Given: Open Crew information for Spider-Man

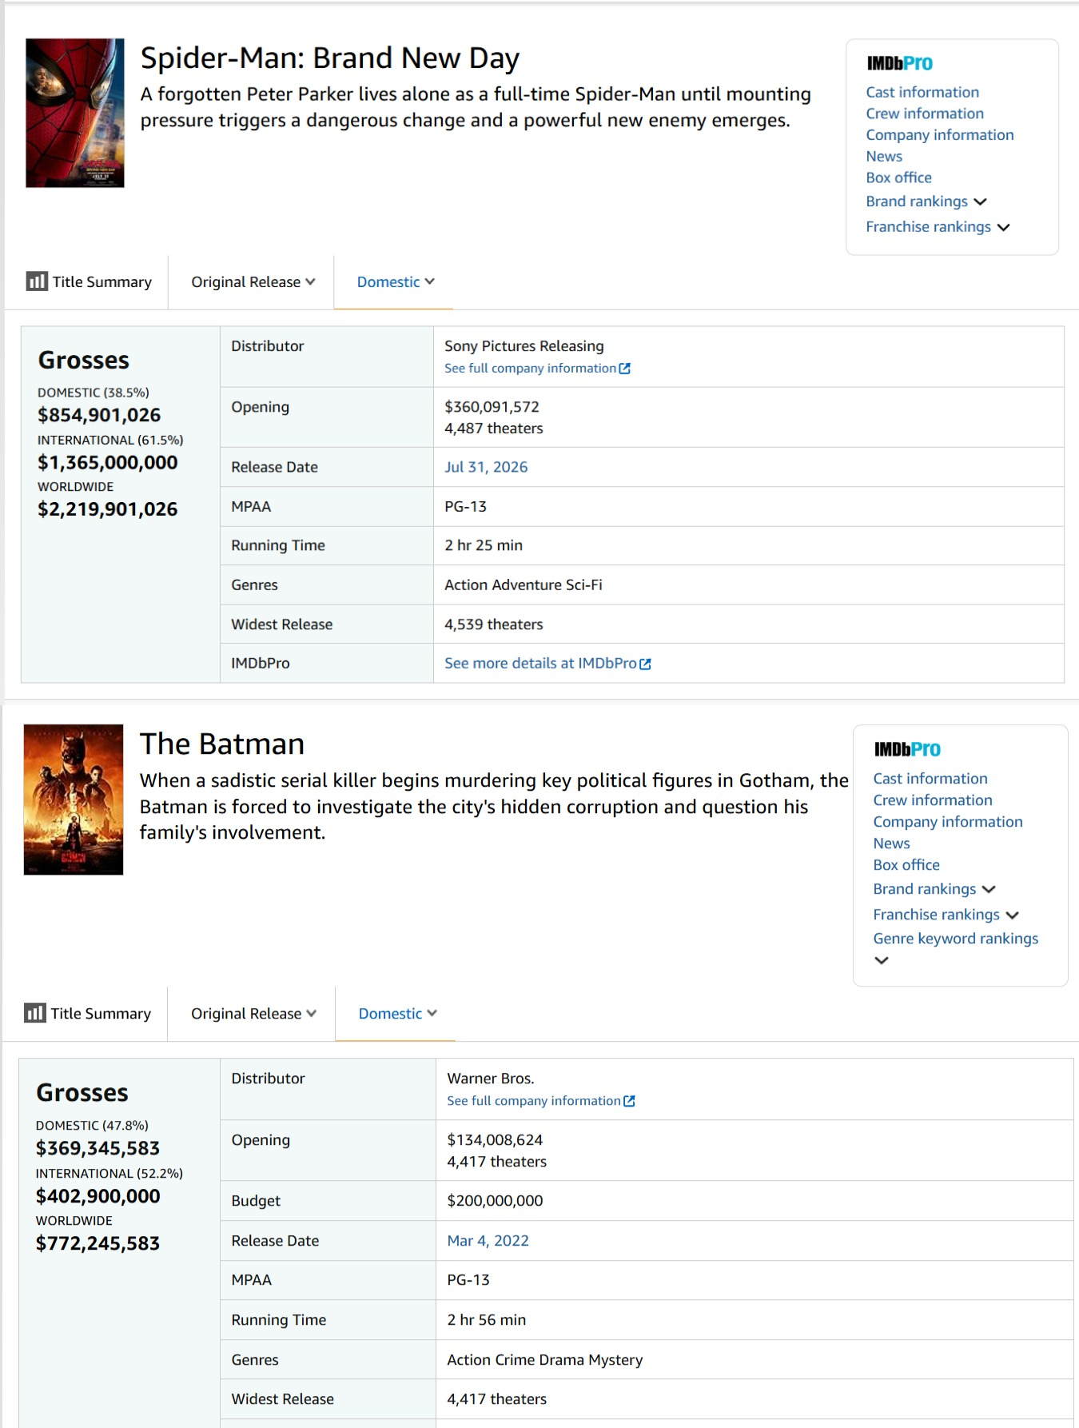Looking at the screenshot, I should coord(925,114).
